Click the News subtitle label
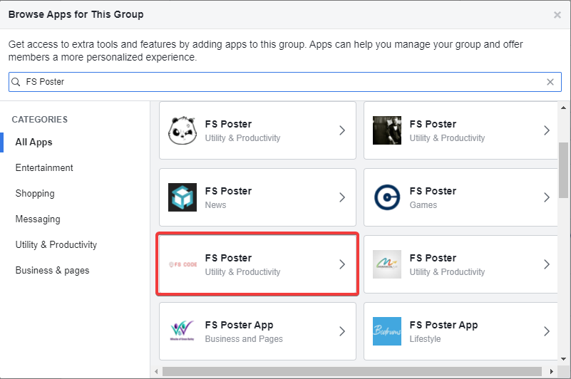The image size is (571, 379). (x=215, y=205)
